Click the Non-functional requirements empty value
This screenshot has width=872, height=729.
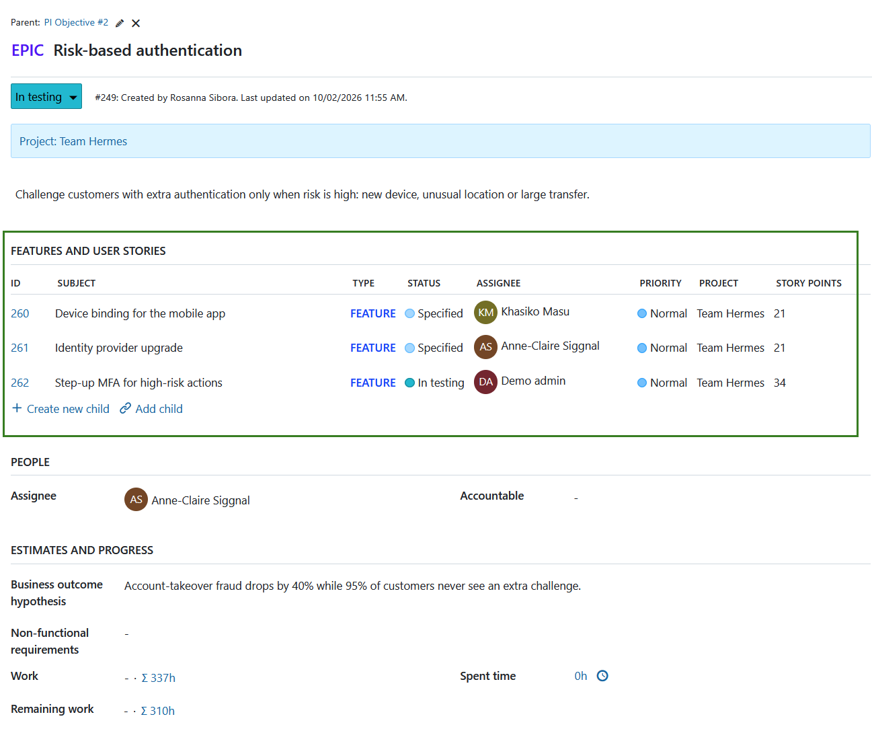pos(126,634)
